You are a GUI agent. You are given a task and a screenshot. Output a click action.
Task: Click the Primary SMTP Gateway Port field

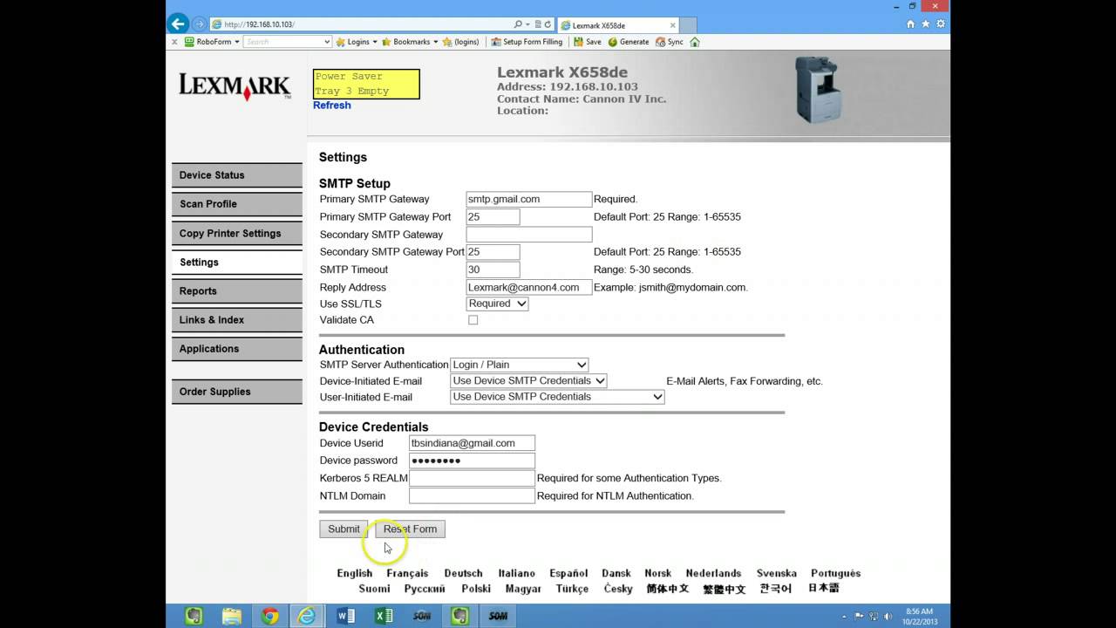493,216
